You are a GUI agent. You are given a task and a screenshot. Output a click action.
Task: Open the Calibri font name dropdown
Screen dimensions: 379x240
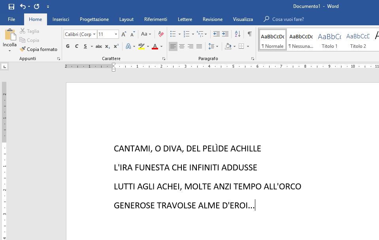[94, 34]
